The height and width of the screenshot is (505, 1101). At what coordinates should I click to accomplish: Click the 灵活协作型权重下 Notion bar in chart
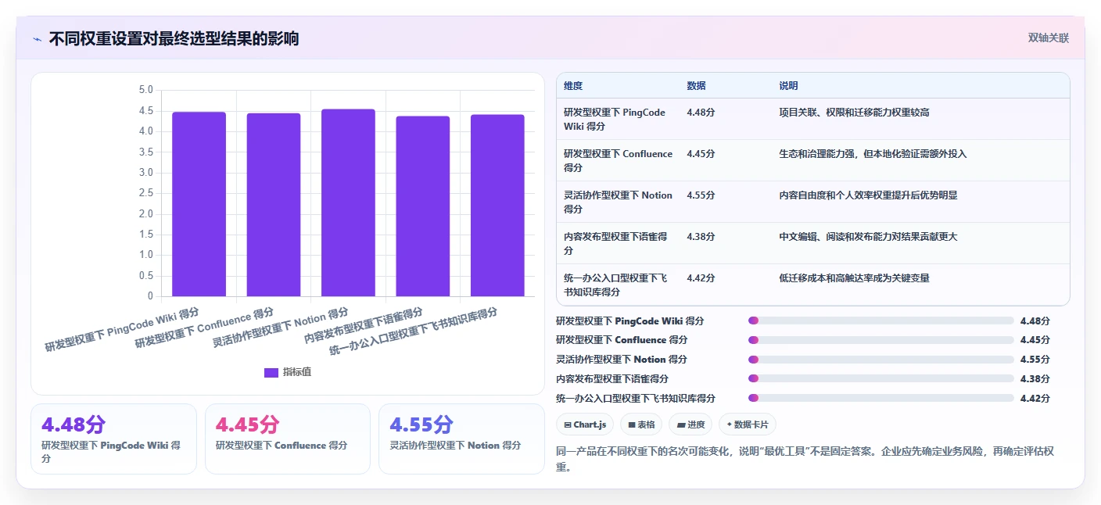tap(348, 202)
